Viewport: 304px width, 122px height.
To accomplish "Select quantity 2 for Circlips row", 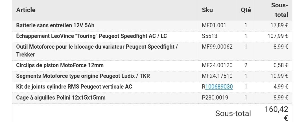I will coord(246,65).
